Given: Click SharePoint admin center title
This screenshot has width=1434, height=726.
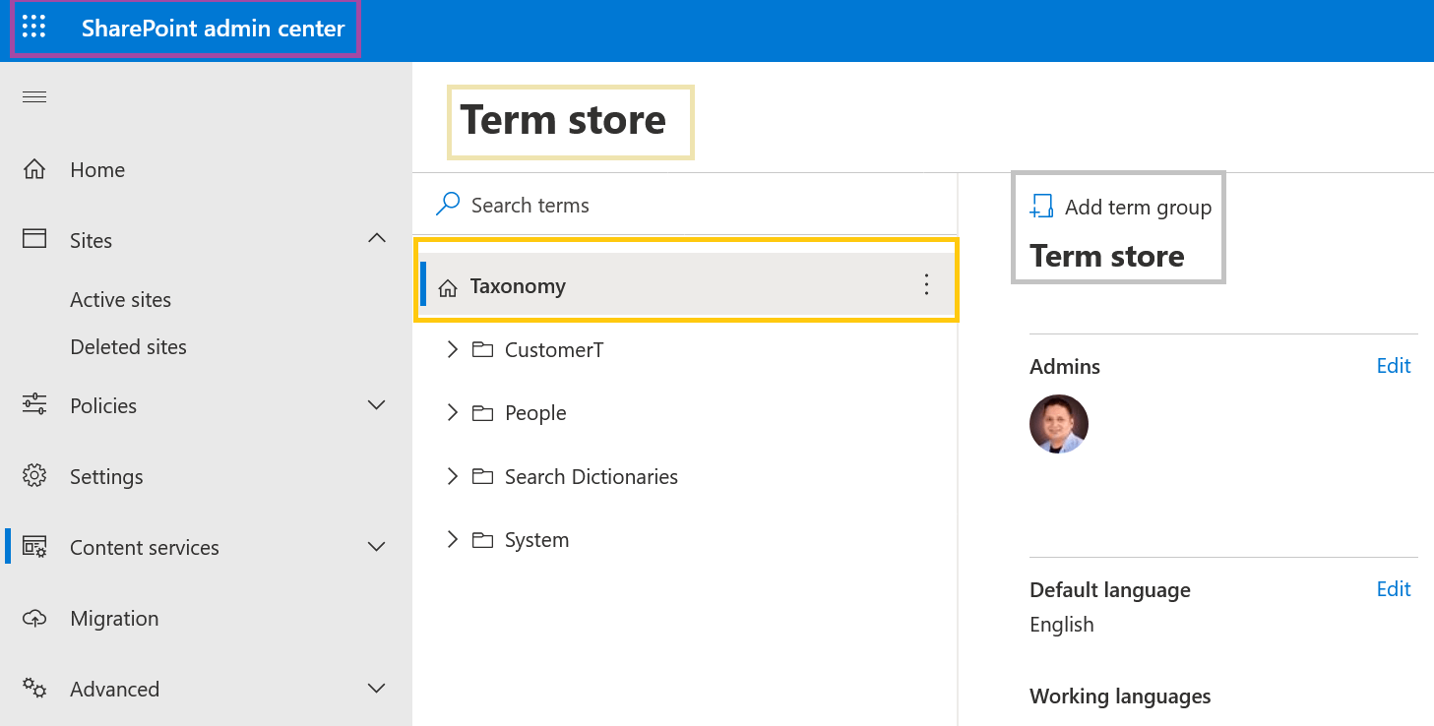Looking at the screenshot, I should point(214,28).
